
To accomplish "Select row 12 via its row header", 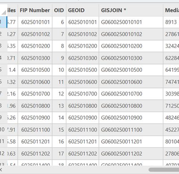I will click(x=3, y=153).
